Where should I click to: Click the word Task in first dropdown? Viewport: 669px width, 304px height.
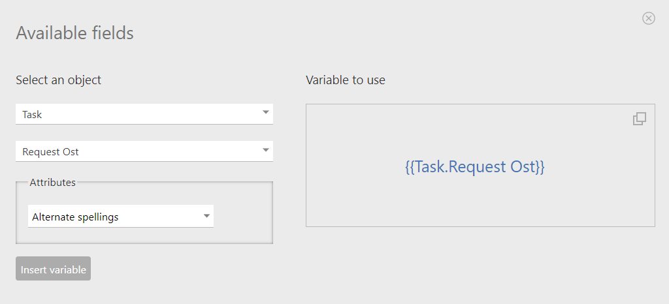pyautogui.click(x=32, y=115)
